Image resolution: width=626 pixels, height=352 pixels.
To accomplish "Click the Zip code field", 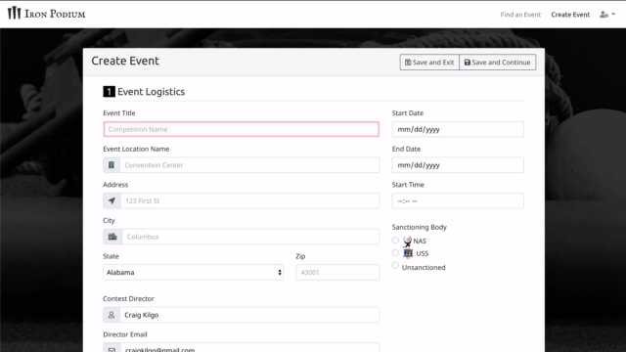I will (337, 272).
